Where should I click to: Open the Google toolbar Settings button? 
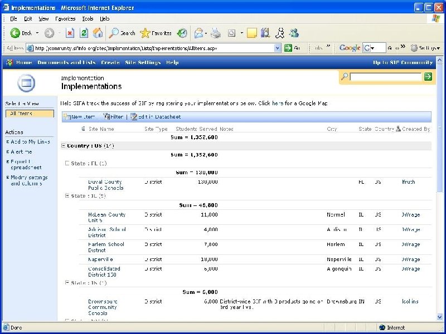426,48
